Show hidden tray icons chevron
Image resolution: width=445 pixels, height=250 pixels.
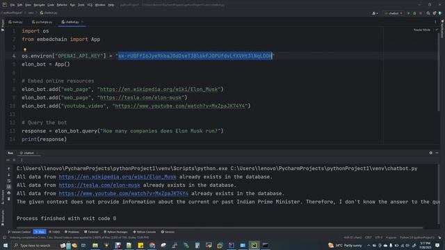[369, 245]
